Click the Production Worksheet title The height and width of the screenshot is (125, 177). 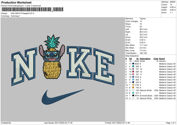[x=16, y=2]
